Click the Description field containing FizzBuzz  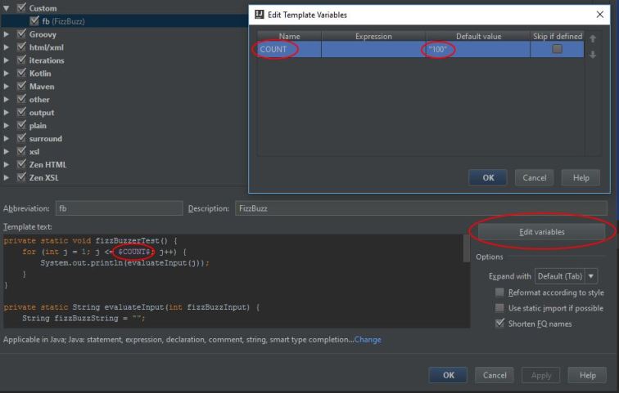421,208
